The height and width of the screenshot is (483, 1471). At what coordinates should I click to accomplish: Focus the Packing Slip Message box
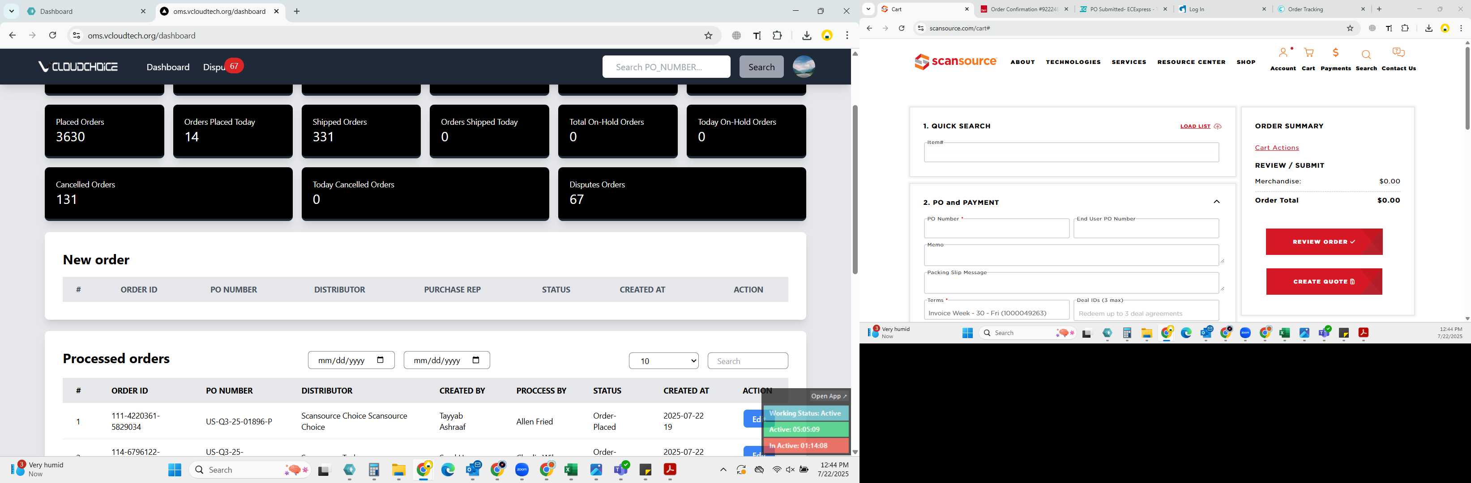pyautogui.click(x=1071, y=282)
